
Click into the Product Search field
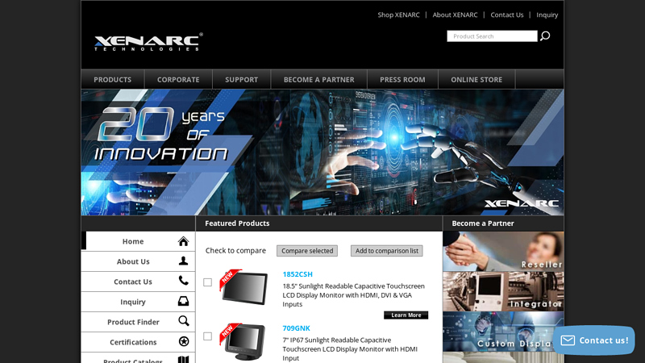coord(492,36)
